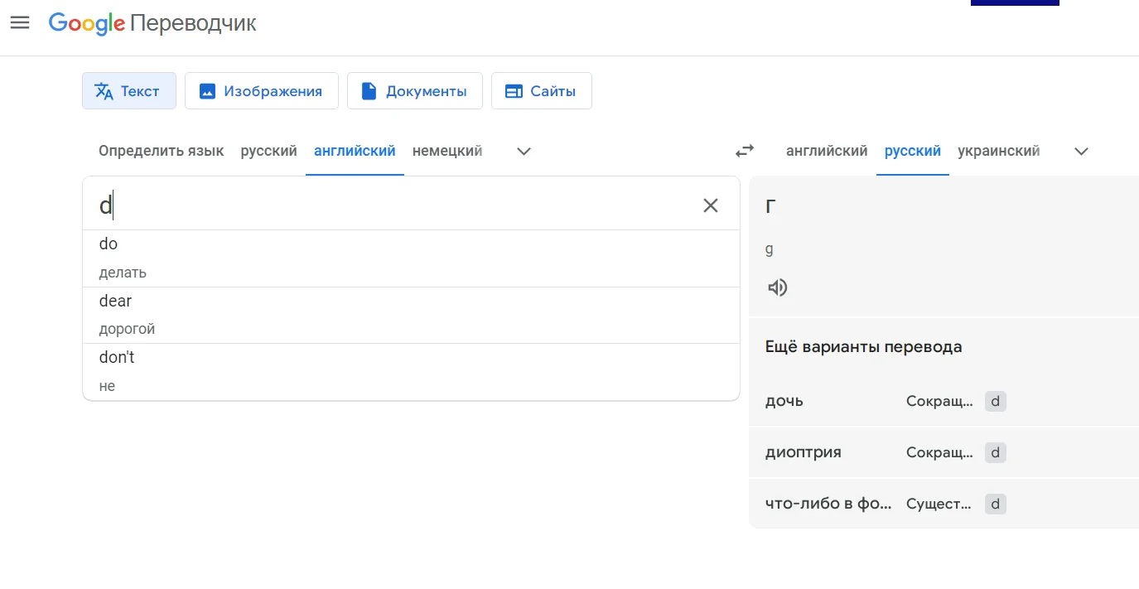Viewport: 1139px width, 589px height.
Task: Open the Сайты translation mode
Action: click(x=541, y=91)
